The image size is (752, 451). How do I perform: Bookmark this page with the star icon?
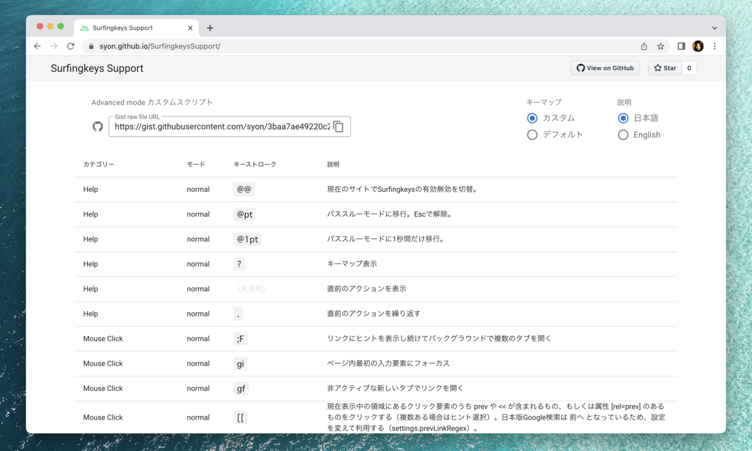[661, 46]
